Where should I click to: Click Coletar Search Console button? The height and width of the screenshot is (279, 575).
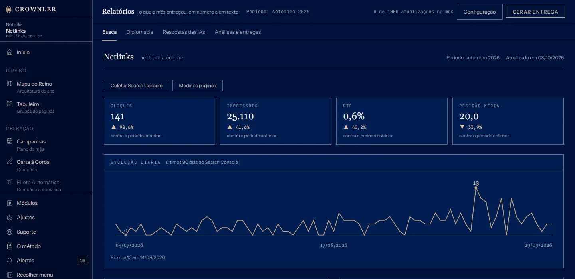coord(137,85)
